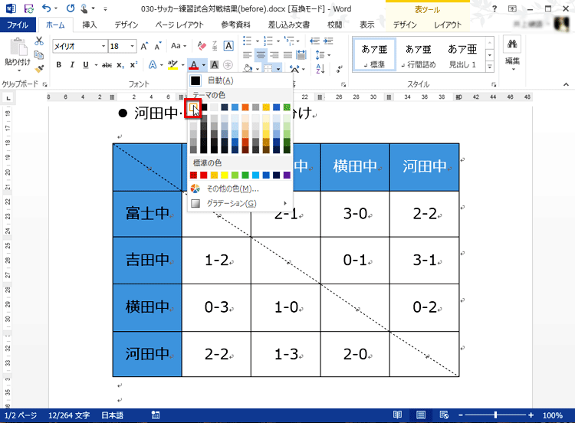Toggle Underline formatting
The height and width of the screenshot is (423, 575).
[86, 65]
